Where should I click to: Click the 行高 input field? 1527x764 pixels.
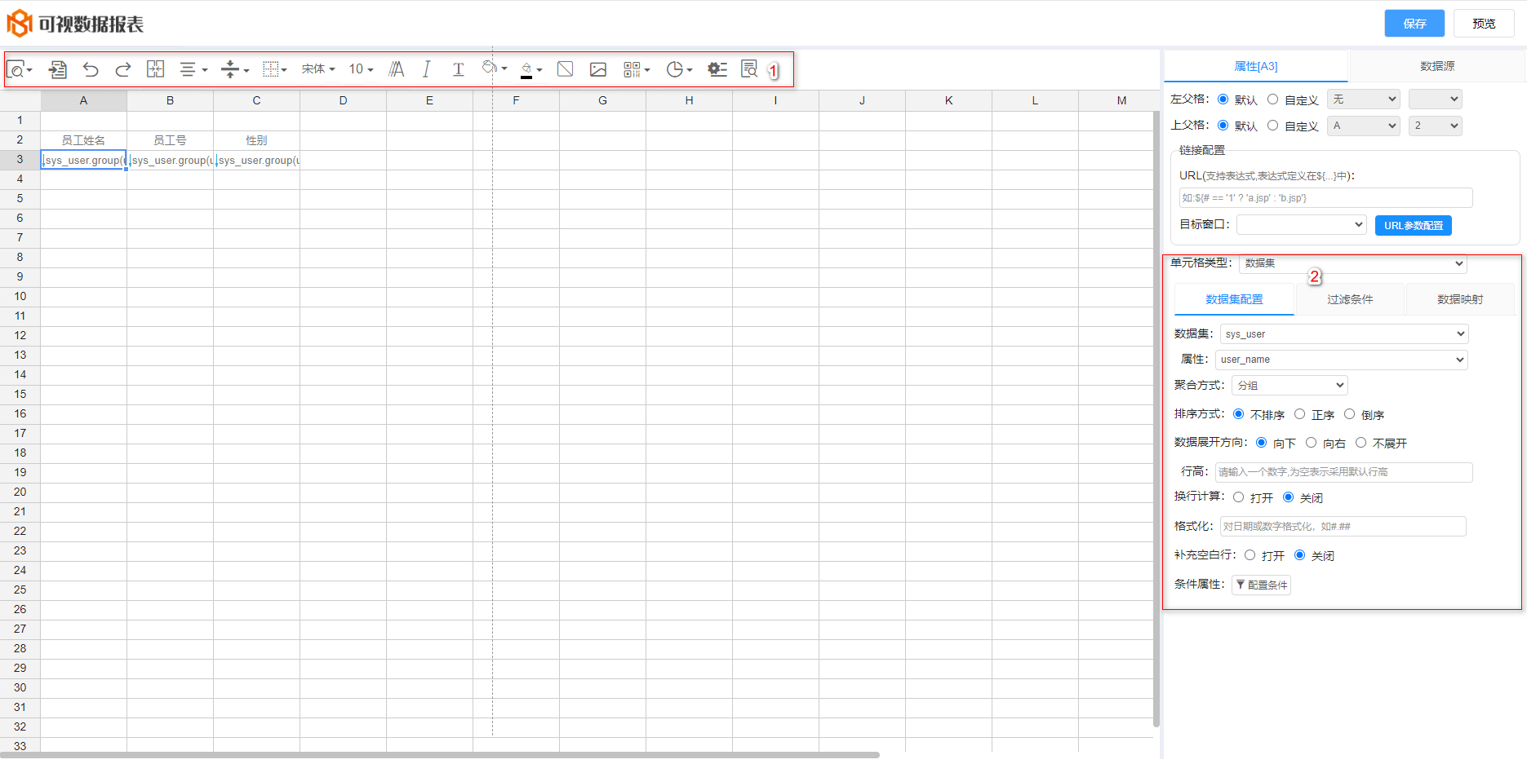1343,472
